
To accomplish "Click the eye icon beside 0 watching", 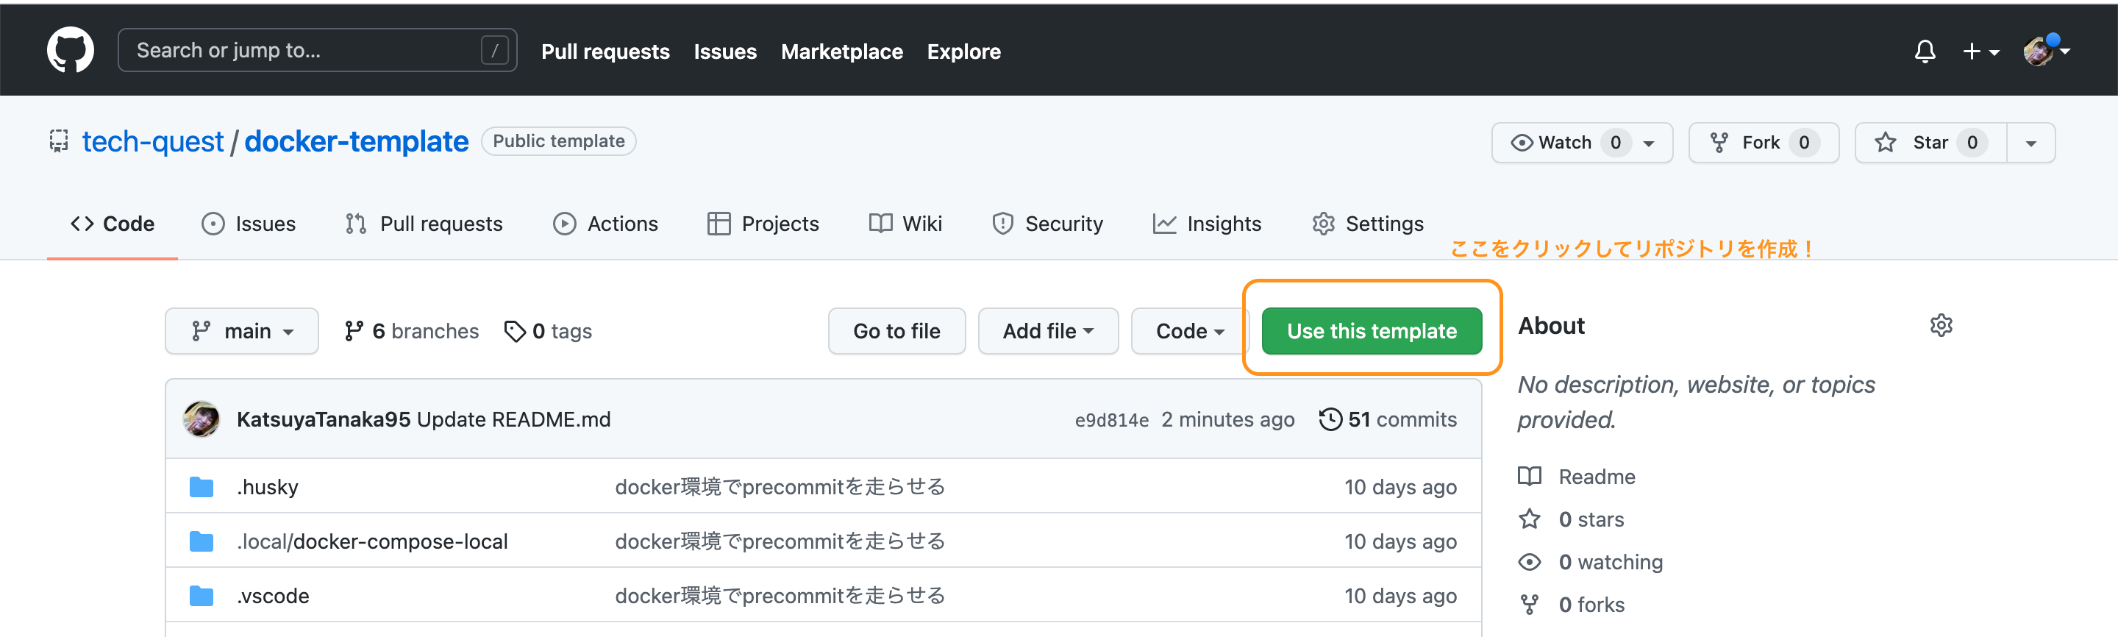I will tap(1530, 562).
